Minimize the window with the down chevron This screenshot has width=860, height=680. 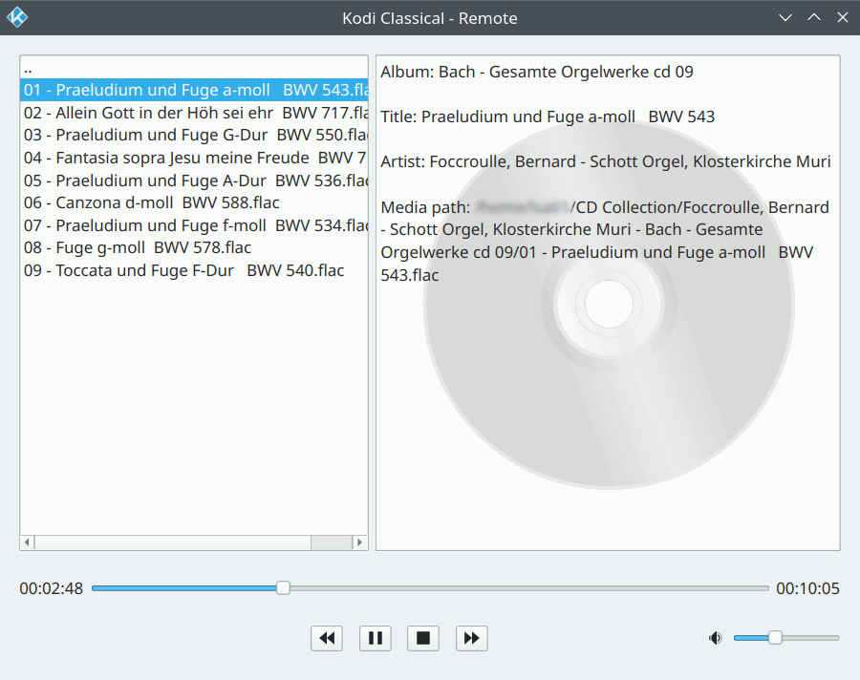(x=785, y=17)
